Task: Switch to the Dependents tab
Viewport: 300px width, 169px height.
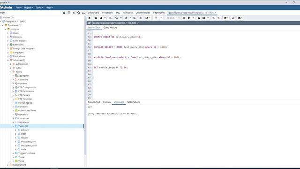Action: pos(159,13)
